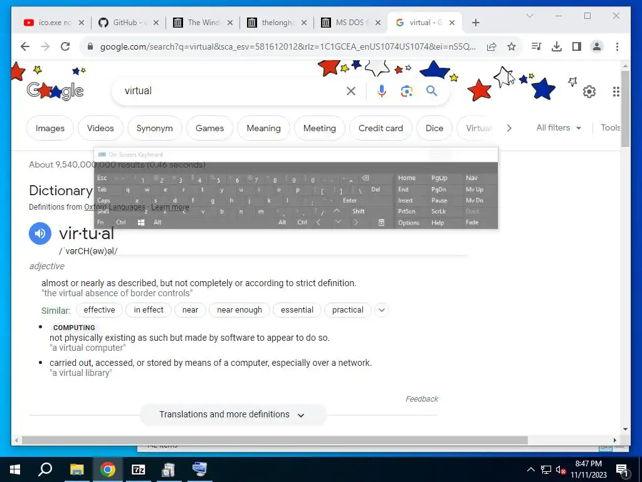Click the on-screen keyboard right arrow key
This screenshot has height=482, width=642.
(356, 223)
